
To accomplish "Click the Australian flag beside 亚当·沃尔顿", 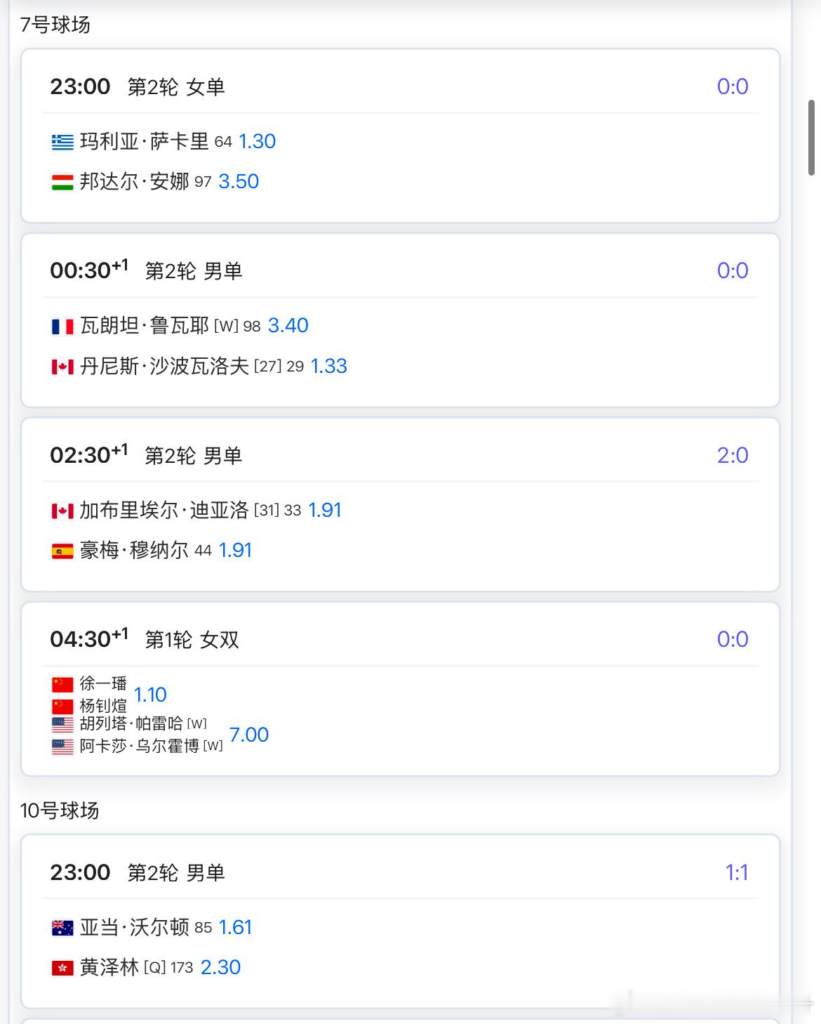I will coord(62,928).
